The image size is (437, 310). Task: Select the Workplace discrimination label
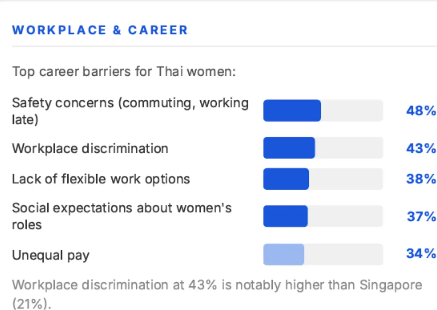pyautogui.click(x=90, y=149)
